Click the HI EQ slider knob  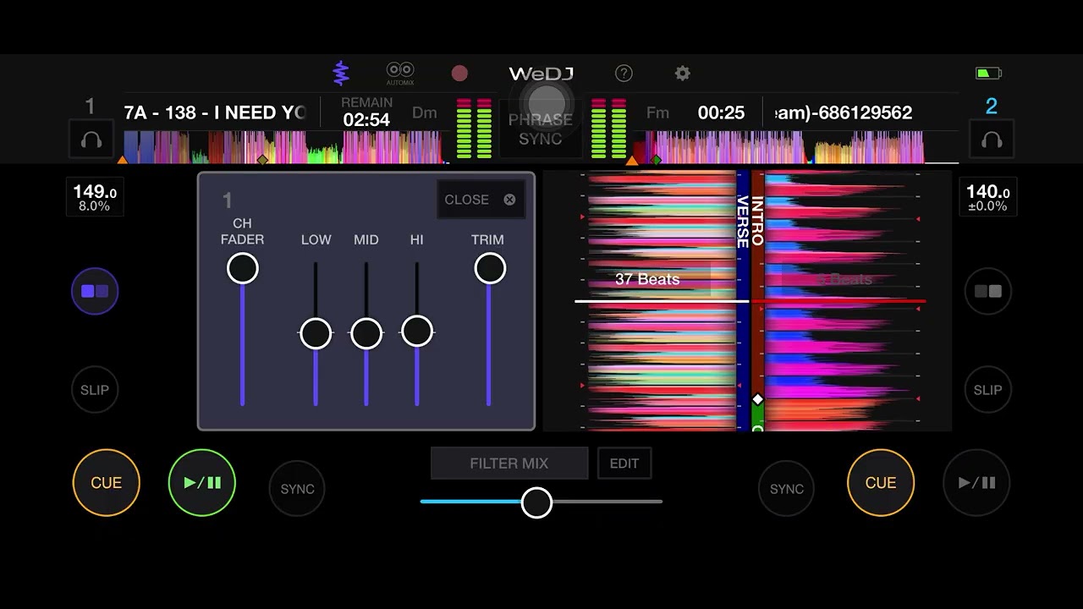(417, 331)
